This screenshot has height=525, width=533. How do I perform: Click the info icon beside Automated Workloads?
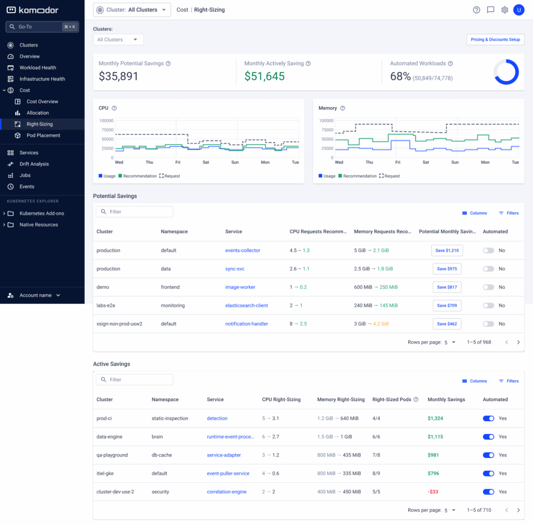coord(450,64)
